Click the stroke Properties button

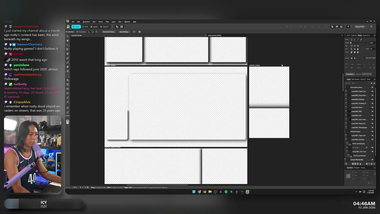point(350,74)
